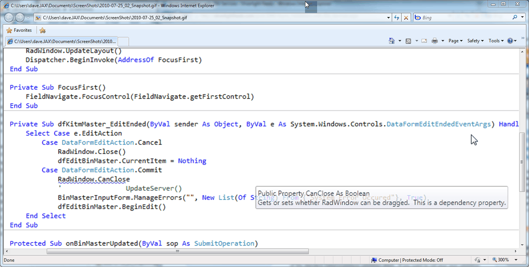Click the tooltip text Public Property CanClose As Boolean
This screenshot has width=529, height=267.
[314, 194]
